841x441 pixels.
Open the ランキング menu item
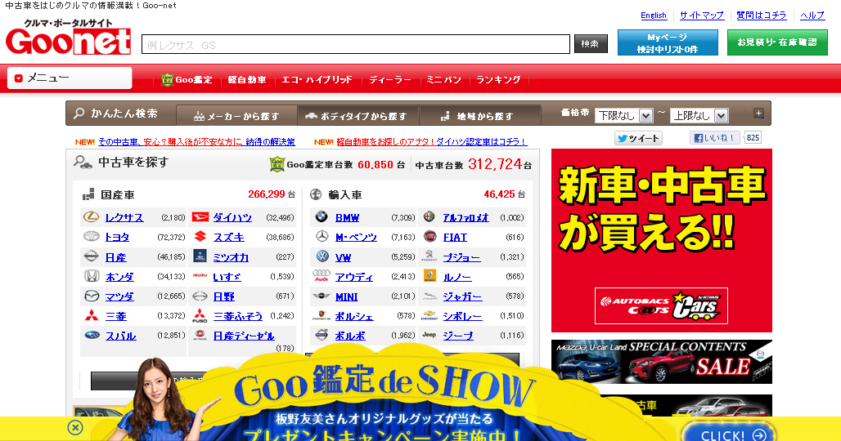pos(498,80)
